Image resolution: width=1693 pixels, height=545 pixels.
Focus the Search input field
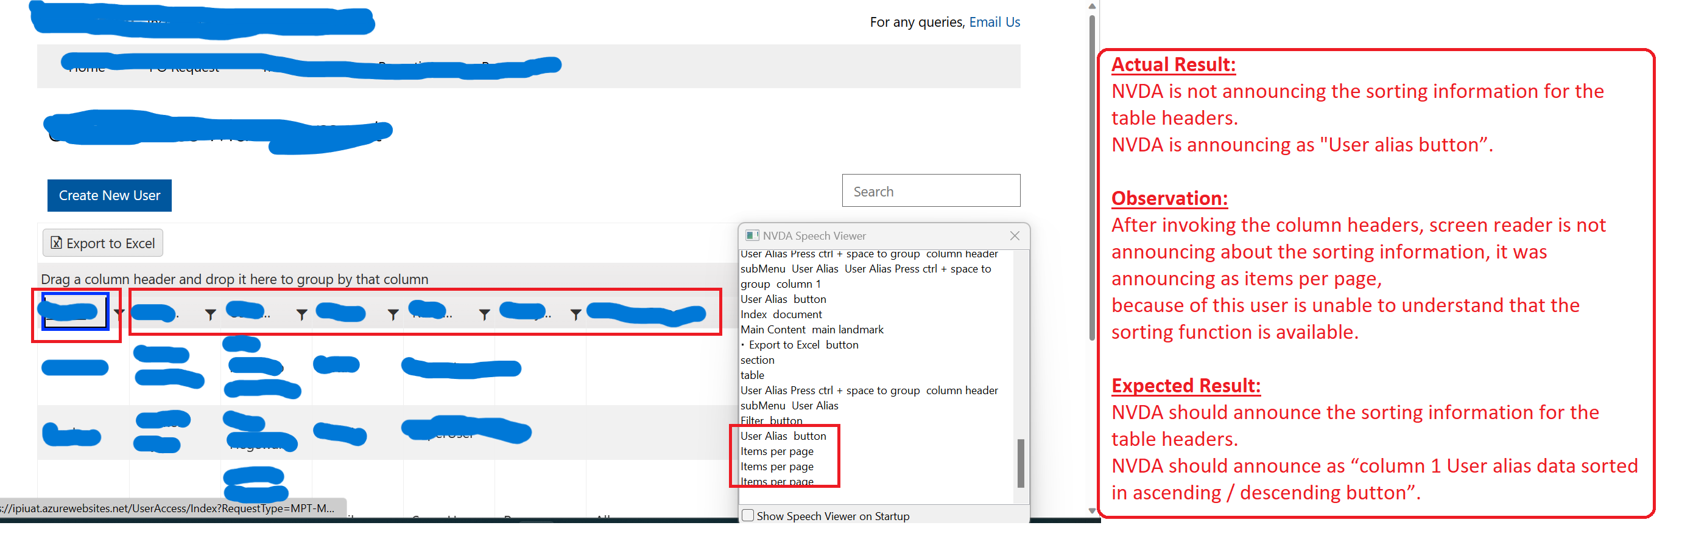(x=931, y=191)
